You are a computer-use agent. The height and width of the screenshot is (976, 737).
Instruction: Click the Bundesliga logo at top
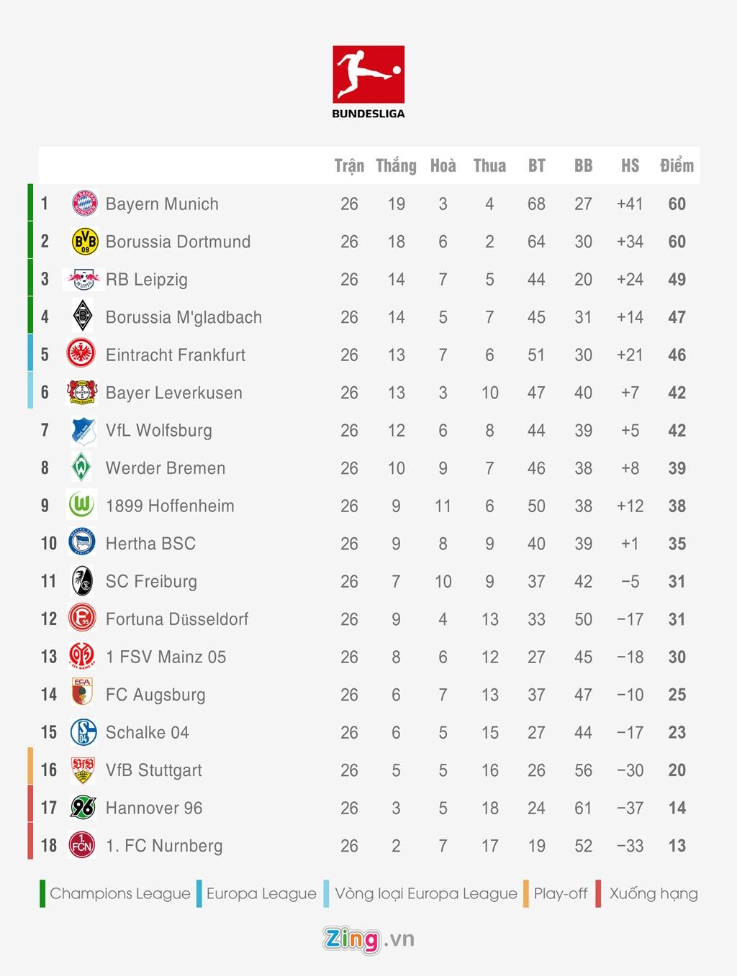coord(368,81)
